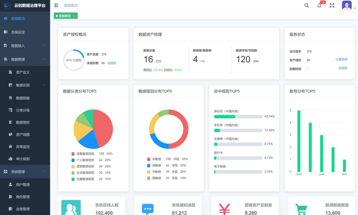Close the 数据概览 tab
358x215 pixels.
74,16
